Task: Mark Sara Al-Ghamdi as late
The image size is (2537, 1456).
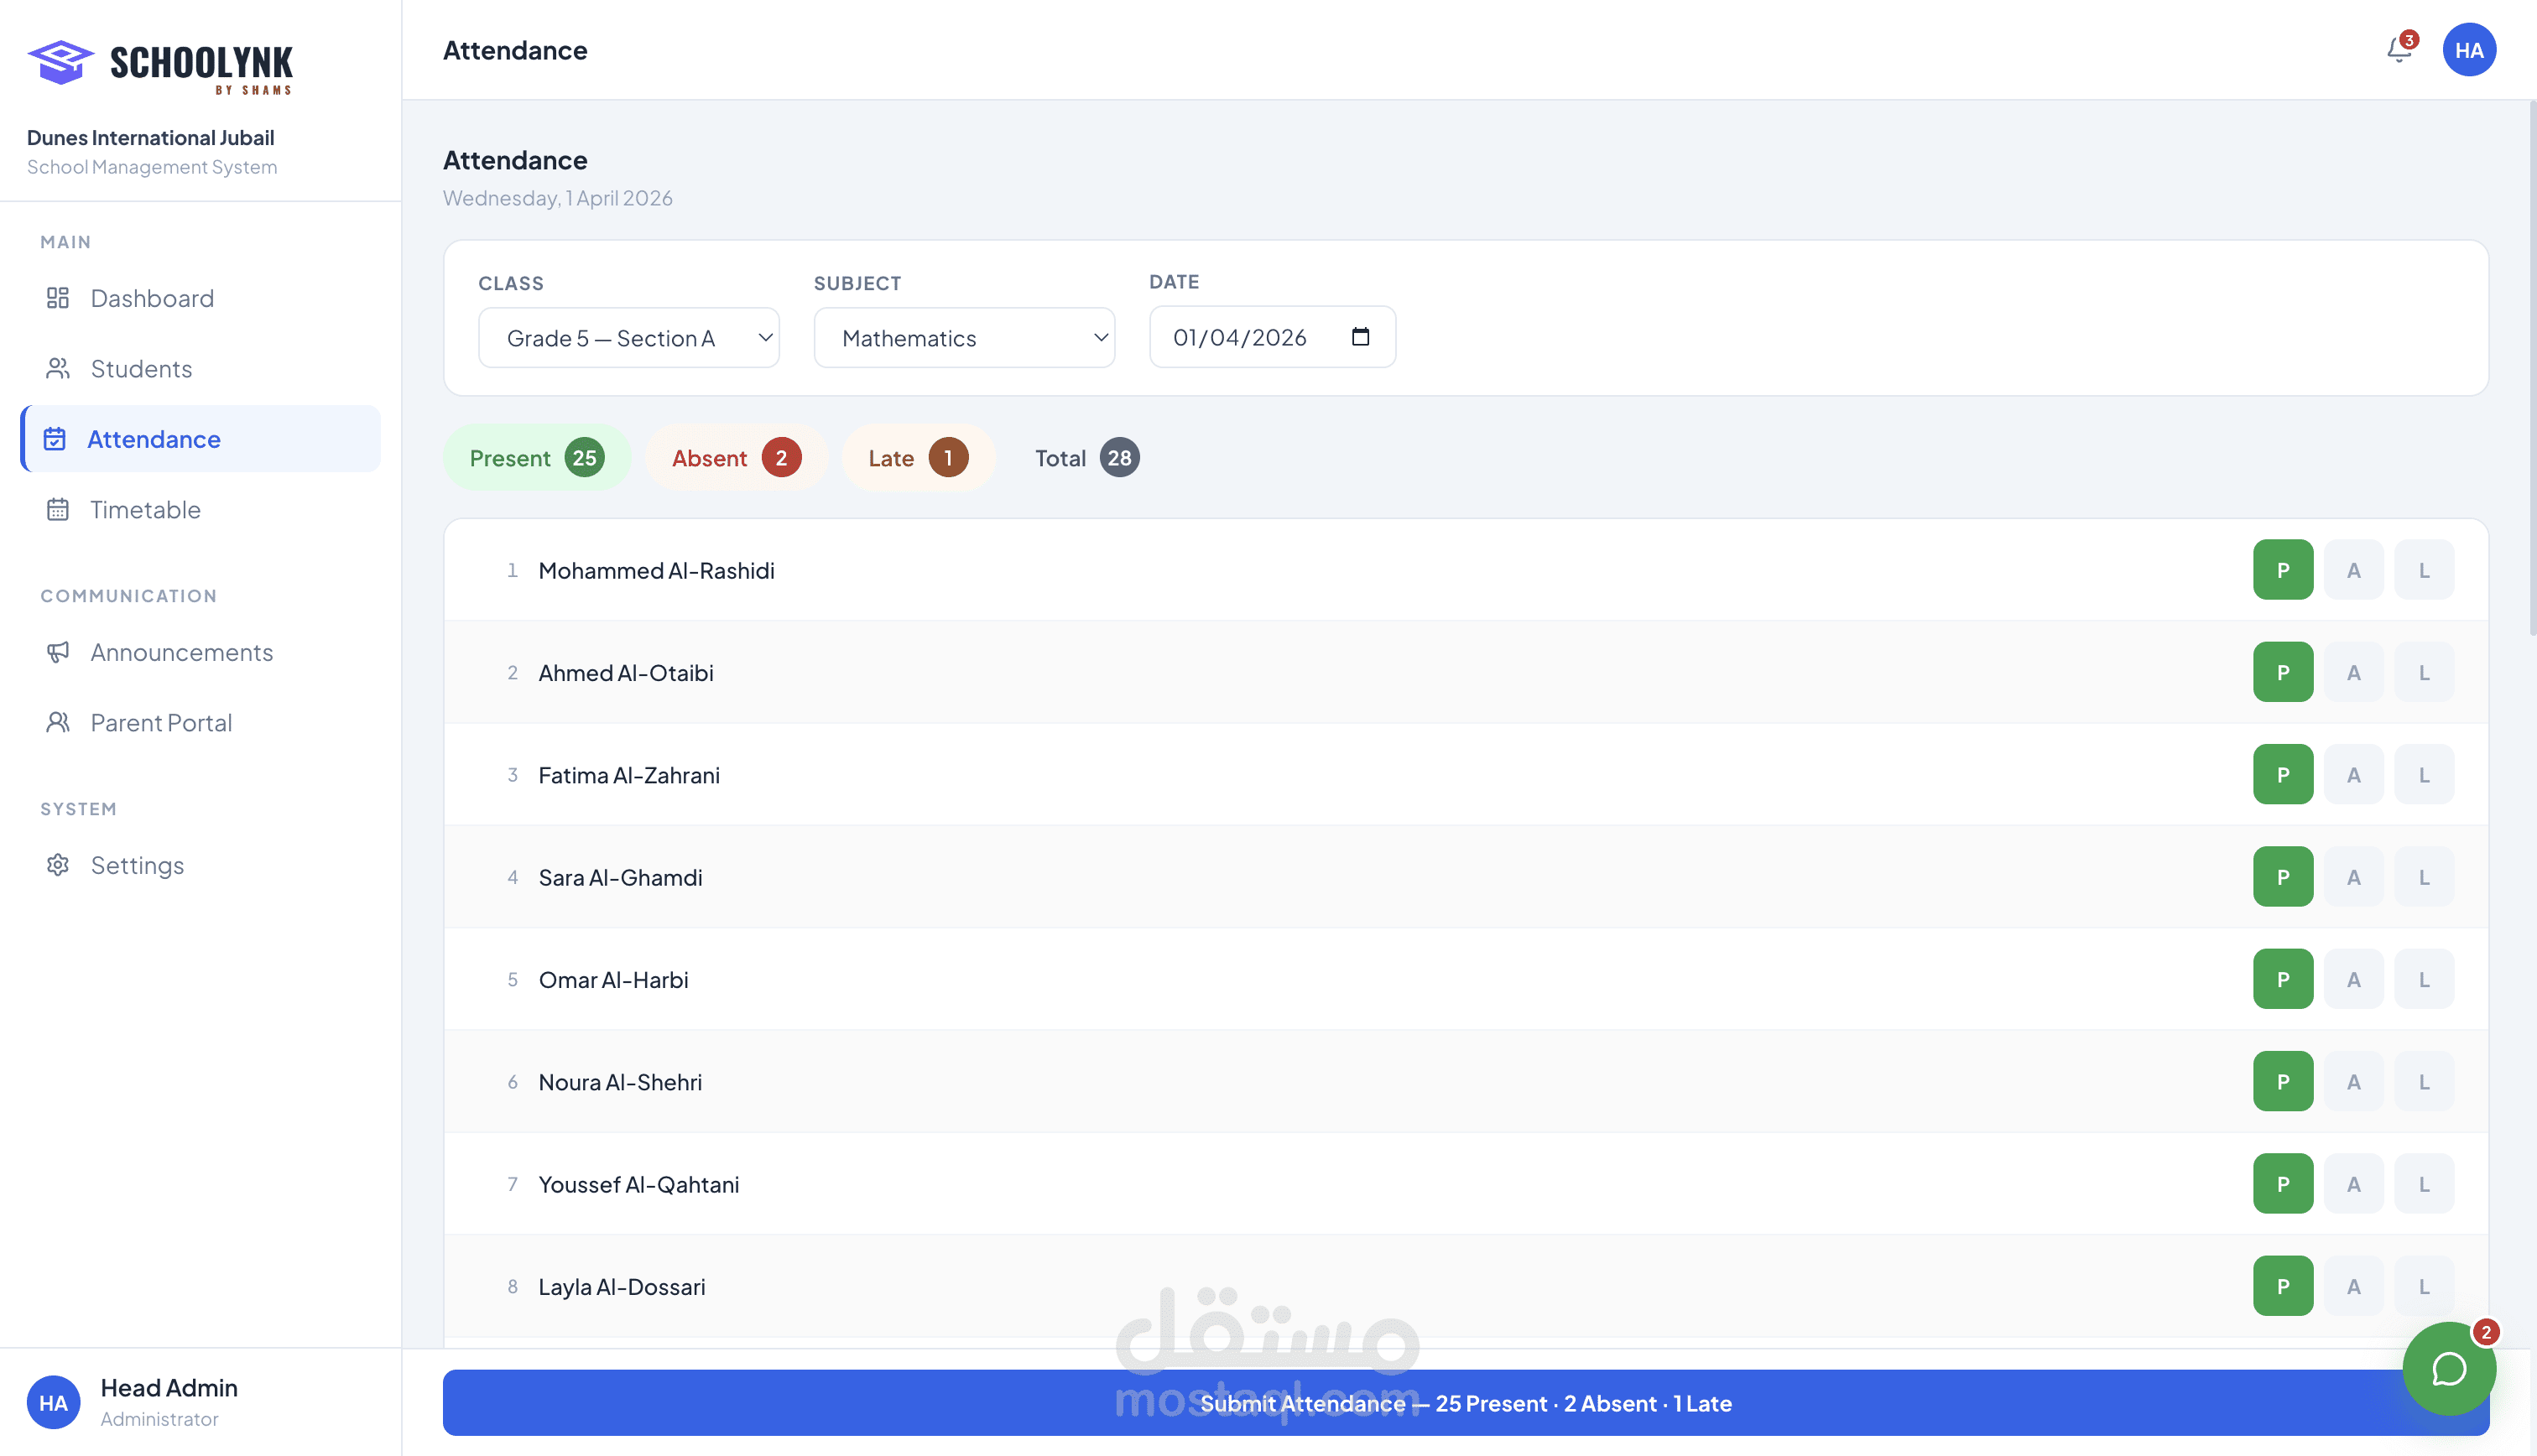Action: (x=2423, y=877)
